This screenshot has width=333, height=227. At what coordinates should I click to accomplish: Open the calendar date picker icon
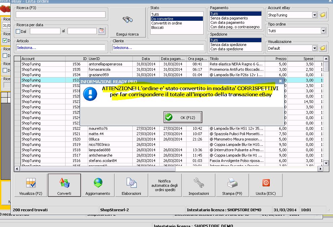pos(101,31)
